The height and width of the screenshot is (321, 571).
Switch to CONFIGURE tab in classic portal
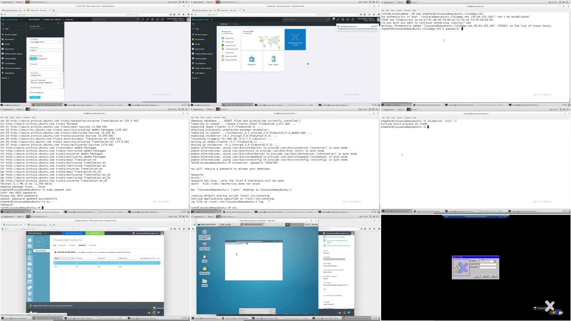pyautogui.click(x=92, y=245)
